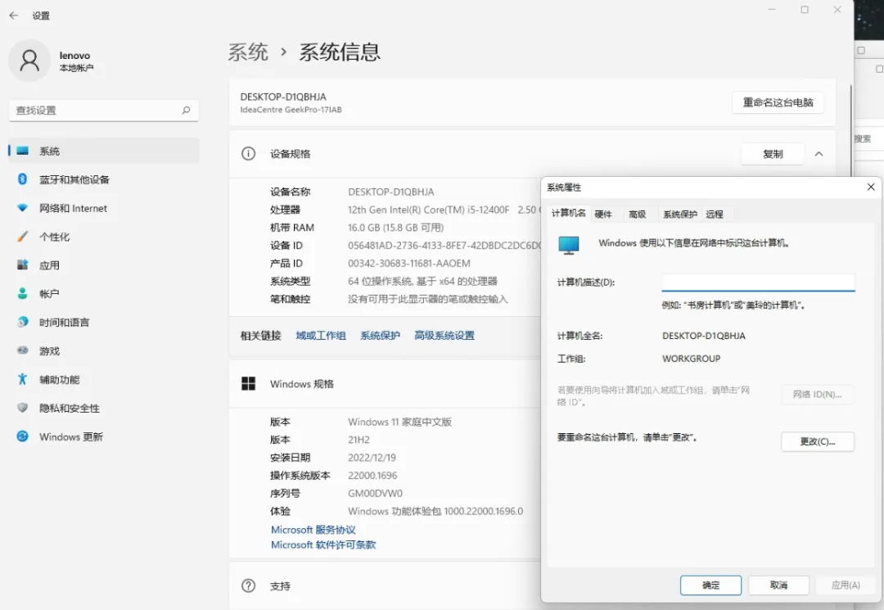884x610 pixels.
Task: Click the Windows 11 家庭中文版 edition text
Action: (x=399, y=422)
